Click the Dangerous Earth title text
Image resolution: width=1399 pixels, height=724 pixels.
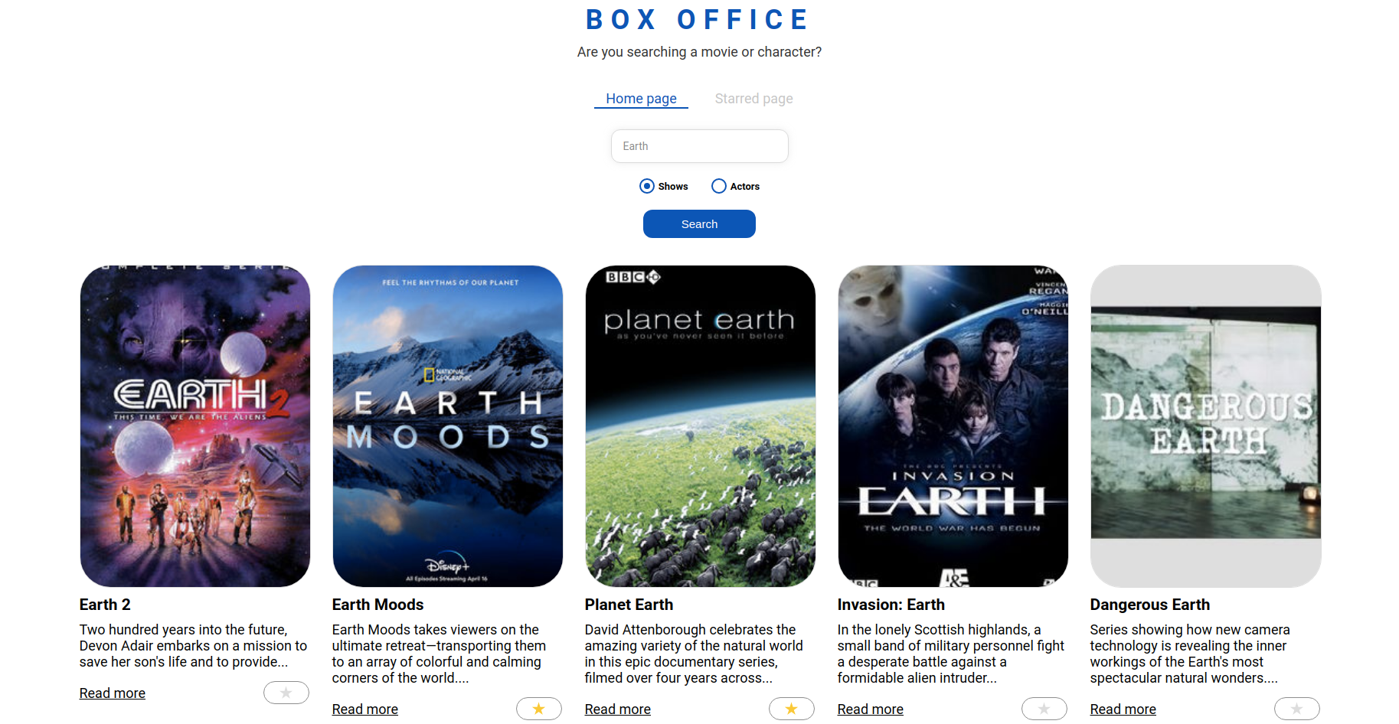pos(1150,605)
